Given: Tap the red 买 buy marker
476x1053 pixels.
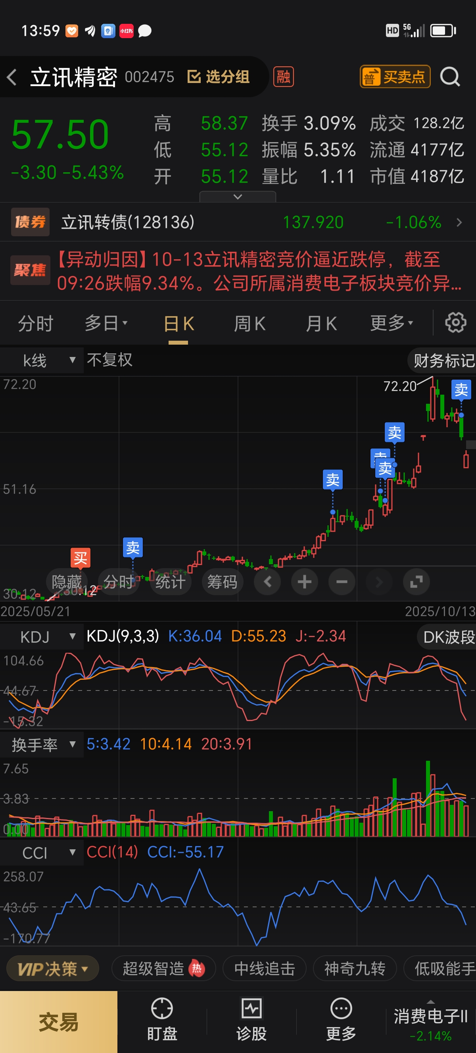Looking at the screenshot, I should pyautogui.click(x=81, y=558).
